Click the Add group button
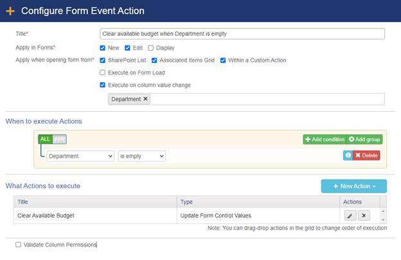Image resolution: width=401 pixels, height=260 pixels. click(x=364, y=139)
